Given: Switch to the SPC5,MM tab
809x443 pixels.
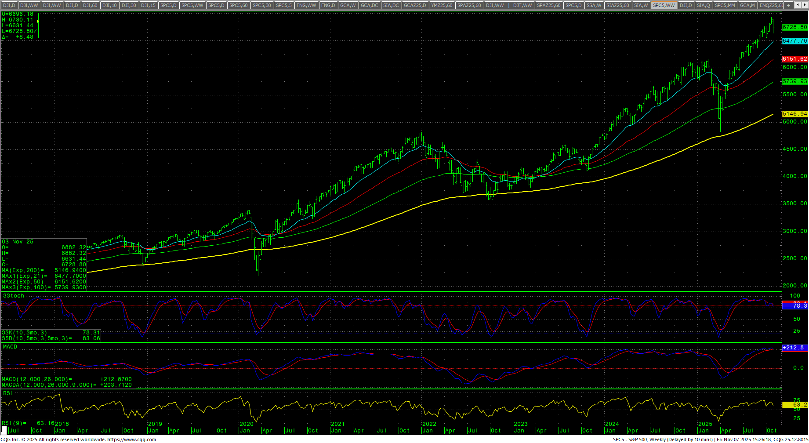Looking at the screenshot, I should click(x=725, y=5).
